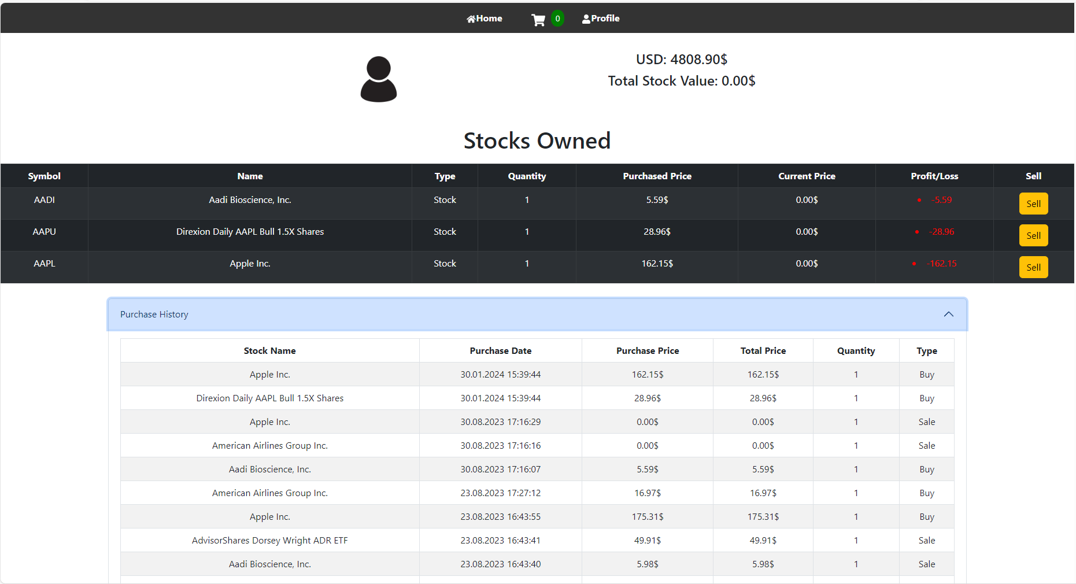Select the American Airlines 23.08.2023 purchase row
This screenshot has width=1076, height=584.
270,493
